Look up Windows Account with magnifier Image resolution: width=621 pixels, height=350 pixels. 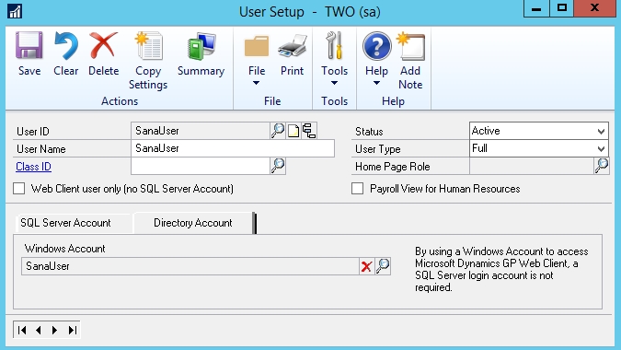[x=383, y=266]
